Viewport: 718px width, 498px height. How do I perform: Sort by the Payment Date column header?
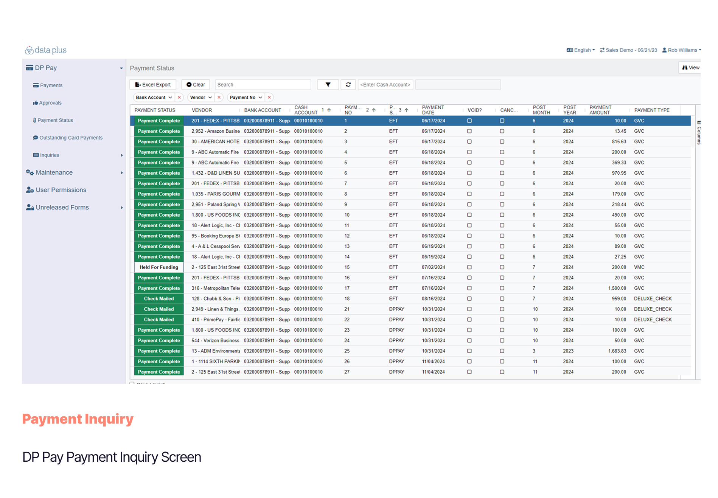pyautogui.click(x=433, y=110)
